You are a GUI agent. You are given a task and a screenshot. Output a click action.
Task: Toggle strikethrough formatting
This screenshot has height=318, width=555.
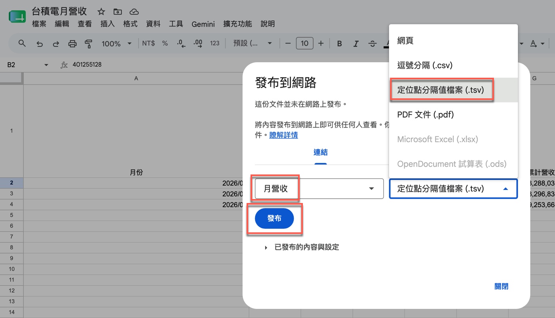(x=372, y=44)
